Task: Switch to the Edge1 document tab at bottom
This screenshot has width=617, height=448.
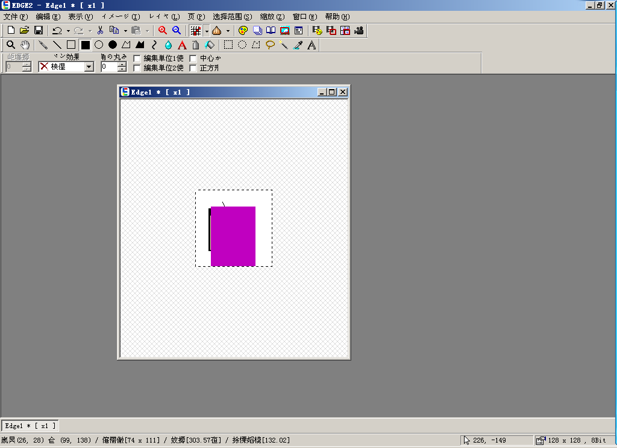Action: pos(30,426)
